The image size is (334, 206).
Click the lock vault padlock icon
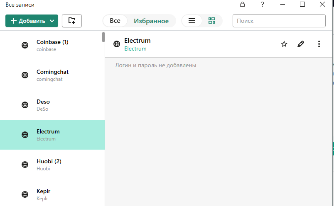pos(242,4)
